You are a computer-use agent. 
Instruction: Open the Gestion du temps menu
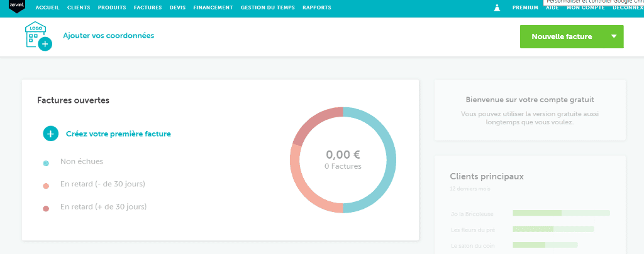pyautogui.click(x=268, y=8)
